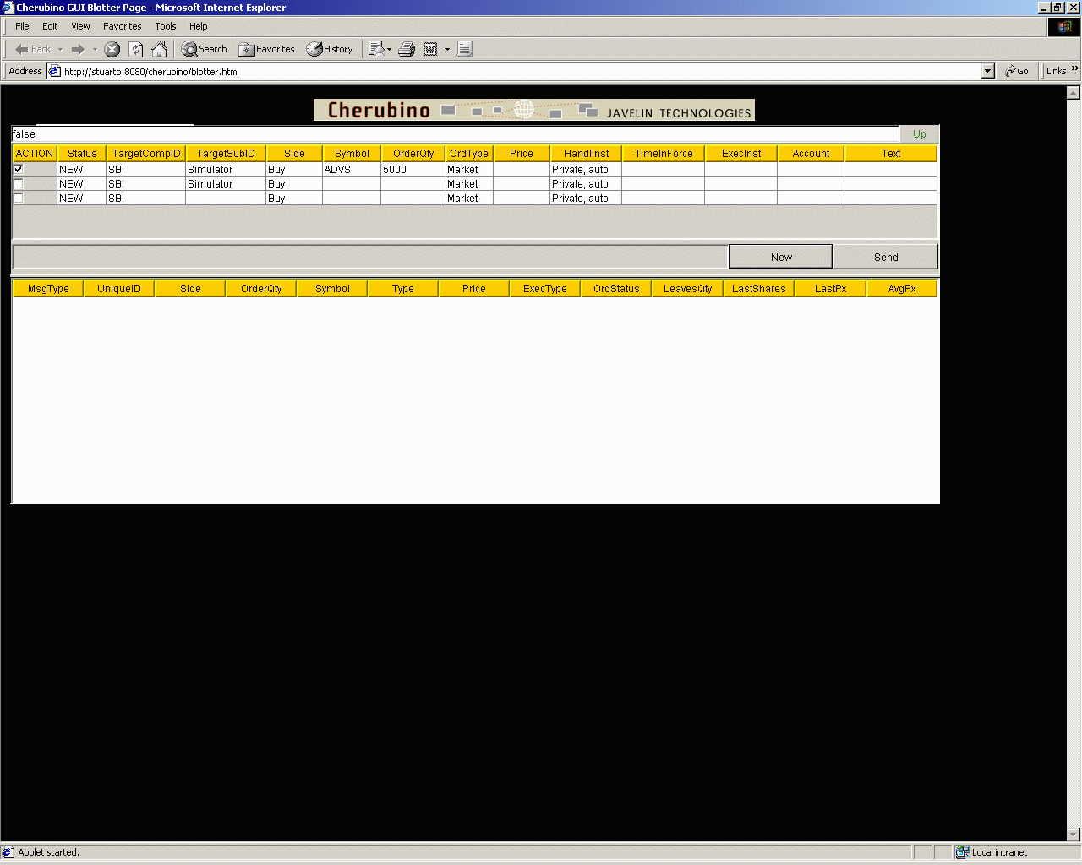Screen dimensions: 1082x865
Task: Click the Mail toolbar icon
Action: coord(377,50)
